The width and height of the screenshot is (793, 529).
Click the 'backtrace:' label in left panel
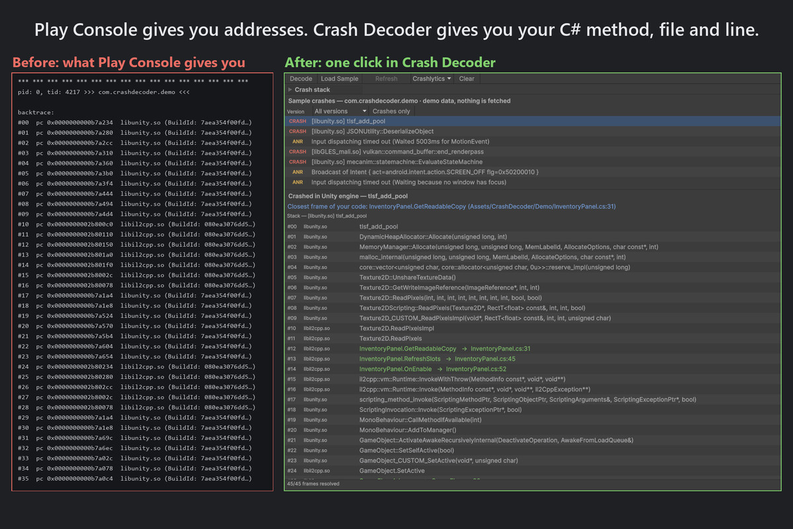(x=36, y=112)
